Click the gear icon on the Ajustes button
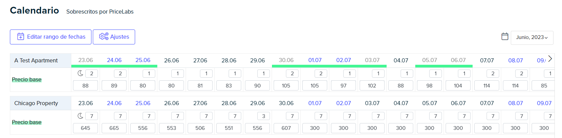562x138 pixels. click(104, 36)
